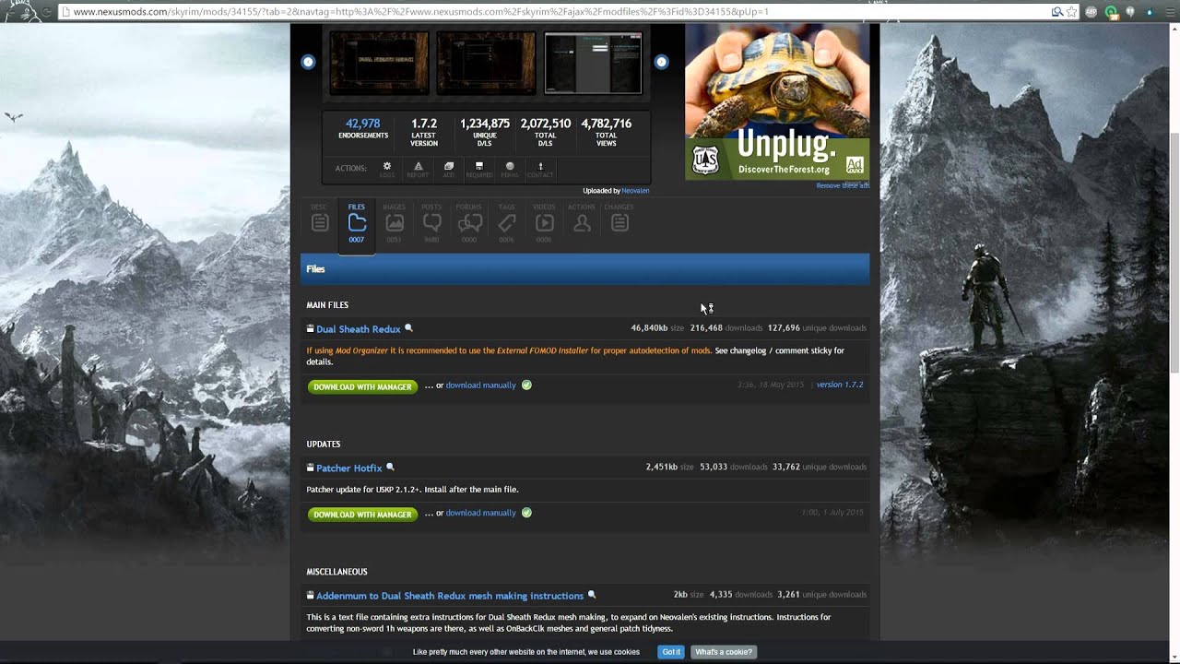The width and height of the screenshot is (1180, 664).
Task: Open Addenmum to Dual Sheath Redux instructions link
Action: pos(450,596)
